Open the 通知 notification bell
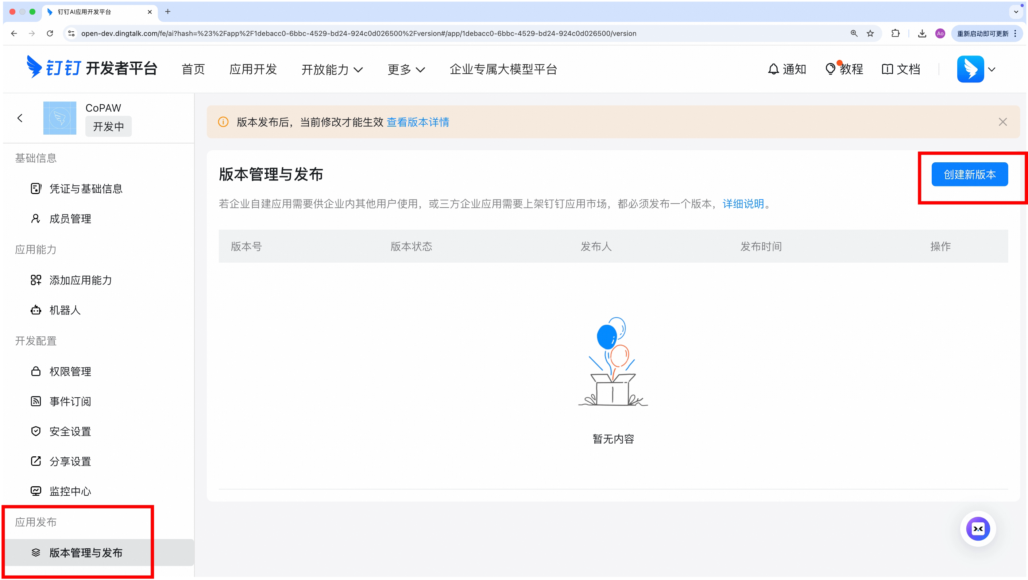 click(x=787, y=69)
